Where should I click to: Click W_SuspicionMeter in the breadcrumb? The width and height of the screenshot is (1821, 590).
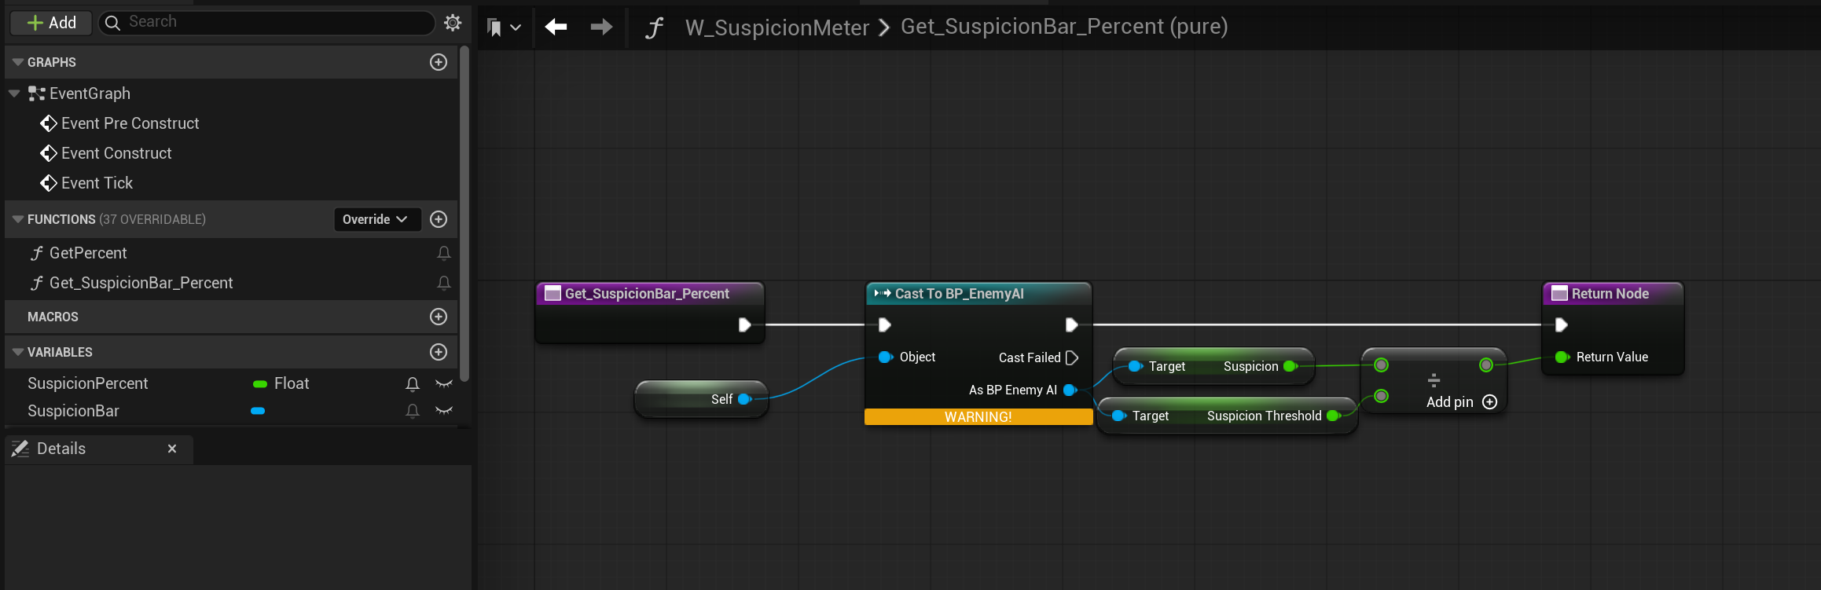tap(776, 27)
